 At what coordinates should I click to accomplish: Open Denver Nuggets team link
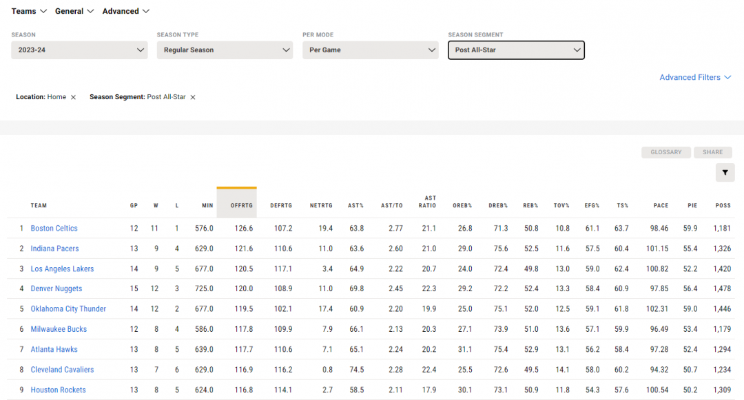[x=56, y=288]
